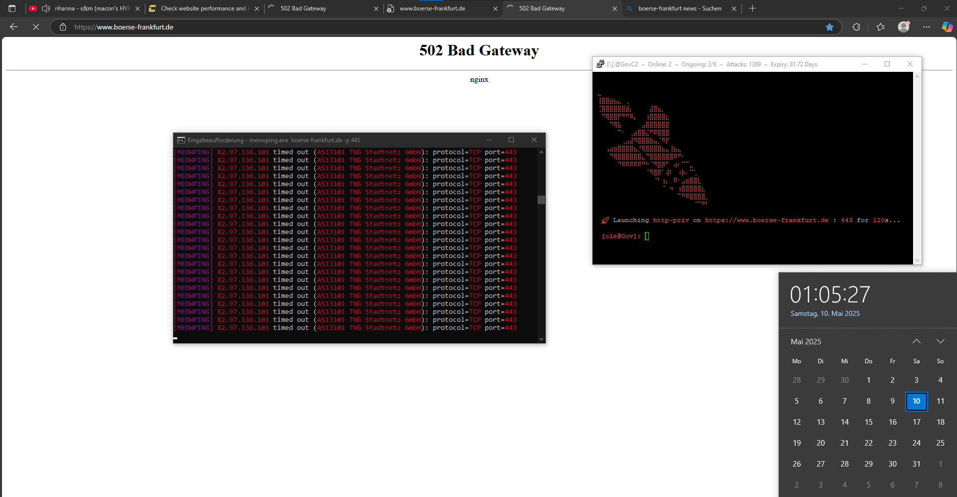Go to next month in calendar
This screenshot has width=957, height=497.
click(941, 341)
